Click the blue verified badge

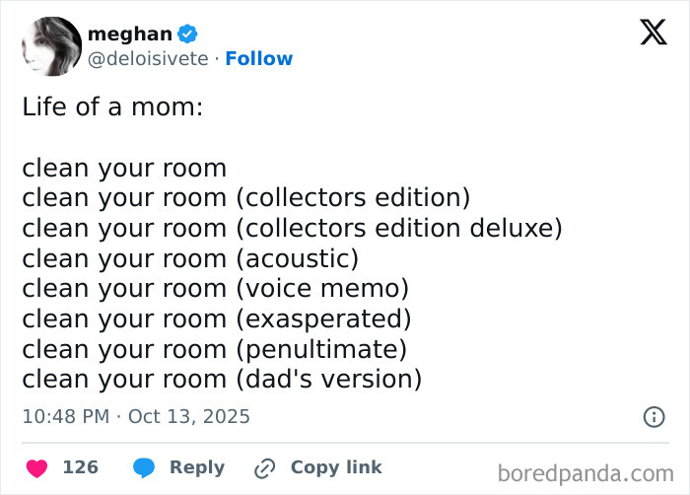click(191, 35)
